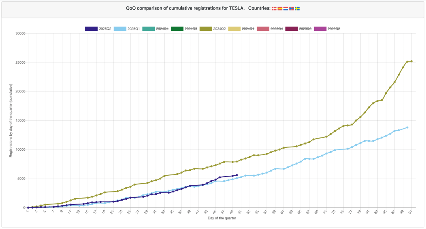The height and width of the screenshot is (229, 426).
Task: Hide the 2025Q2 series via legend label
Action: [104, 28]
